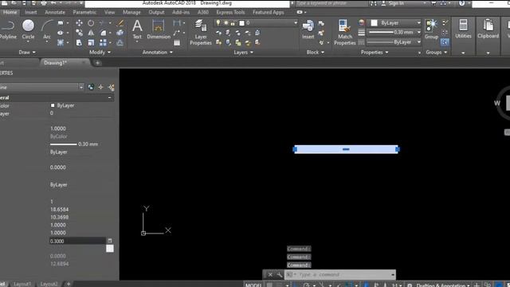The height and width of the screenshot is (287, 510).
Task: Click the search keyword field
Action: pos(331,3)
